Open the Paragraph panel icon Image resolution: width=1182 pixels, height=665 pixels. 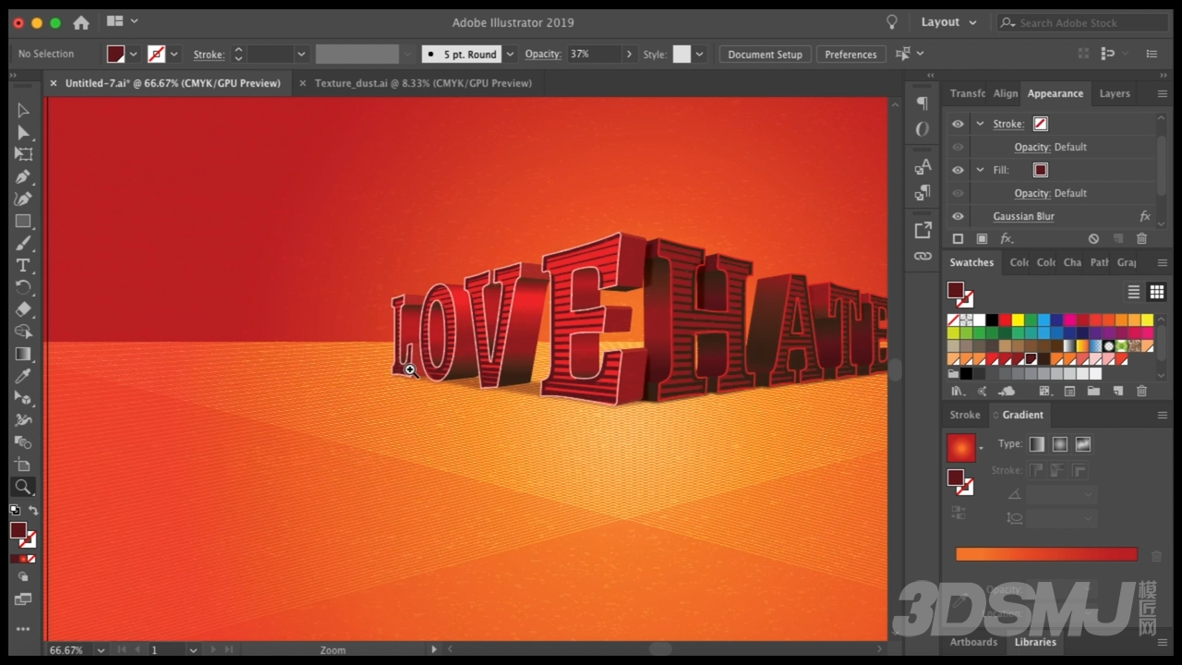(923, 103)
